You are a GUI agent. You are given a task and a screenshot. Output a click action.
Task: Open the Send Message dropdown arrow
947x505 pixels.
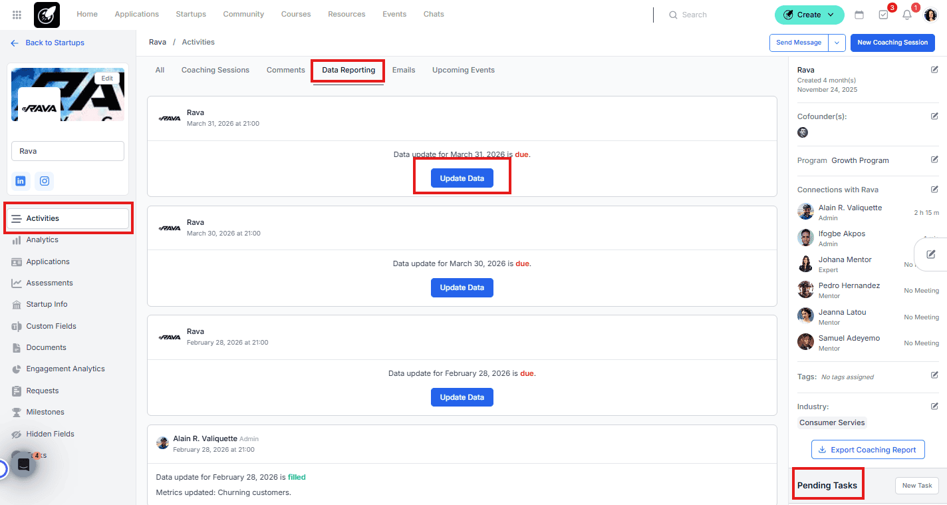837,43
